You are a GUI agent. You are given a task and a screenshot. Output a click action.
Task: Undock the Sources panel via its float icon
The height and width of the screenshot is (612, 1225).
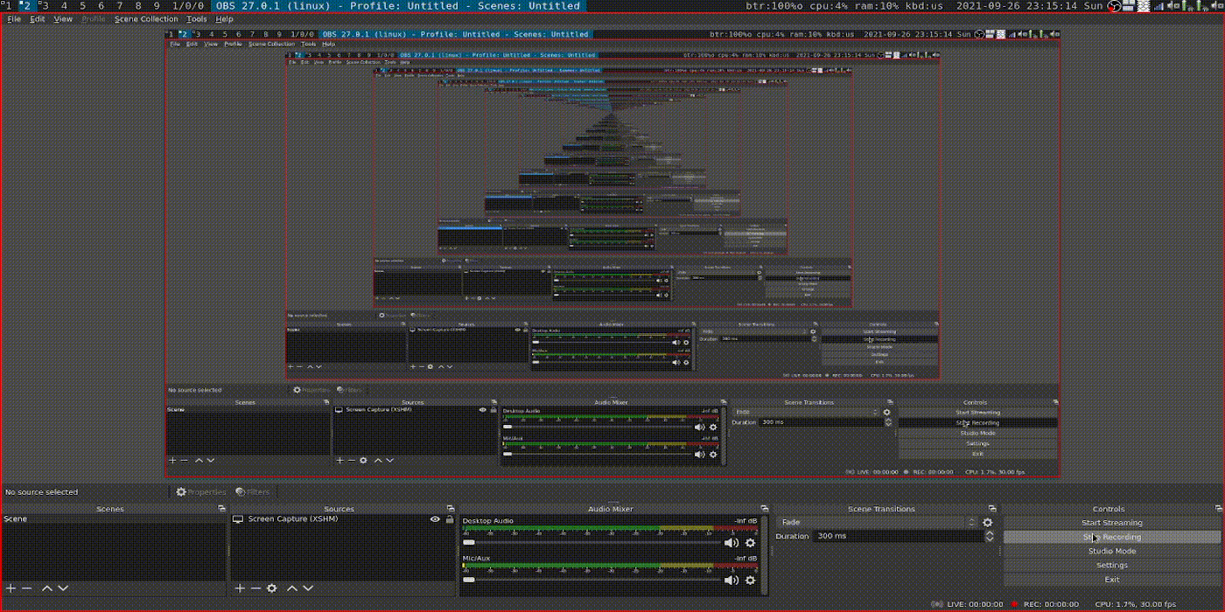[x=451, y=508]
